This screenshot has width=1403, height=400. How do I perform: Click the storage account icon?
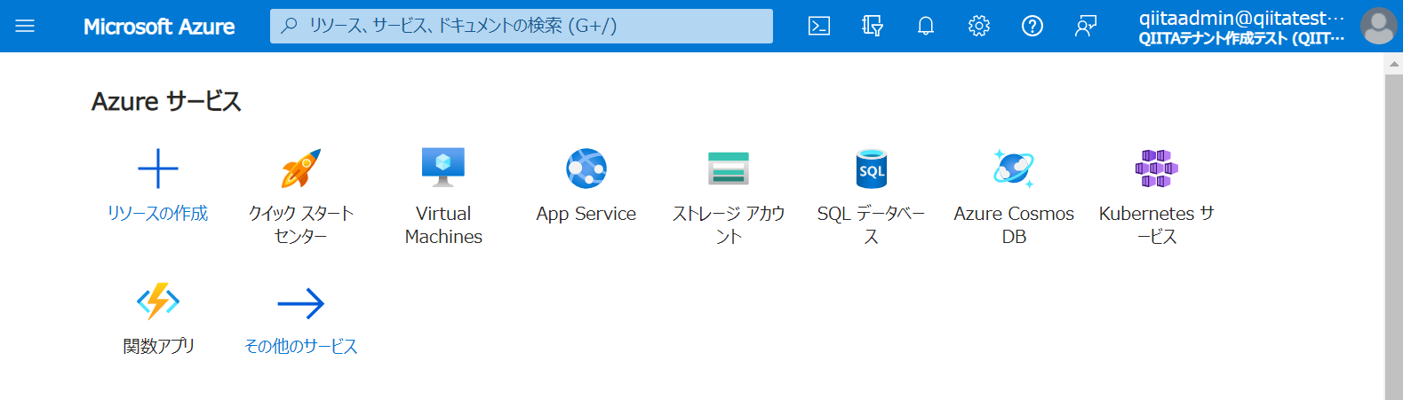click(729, 169)
